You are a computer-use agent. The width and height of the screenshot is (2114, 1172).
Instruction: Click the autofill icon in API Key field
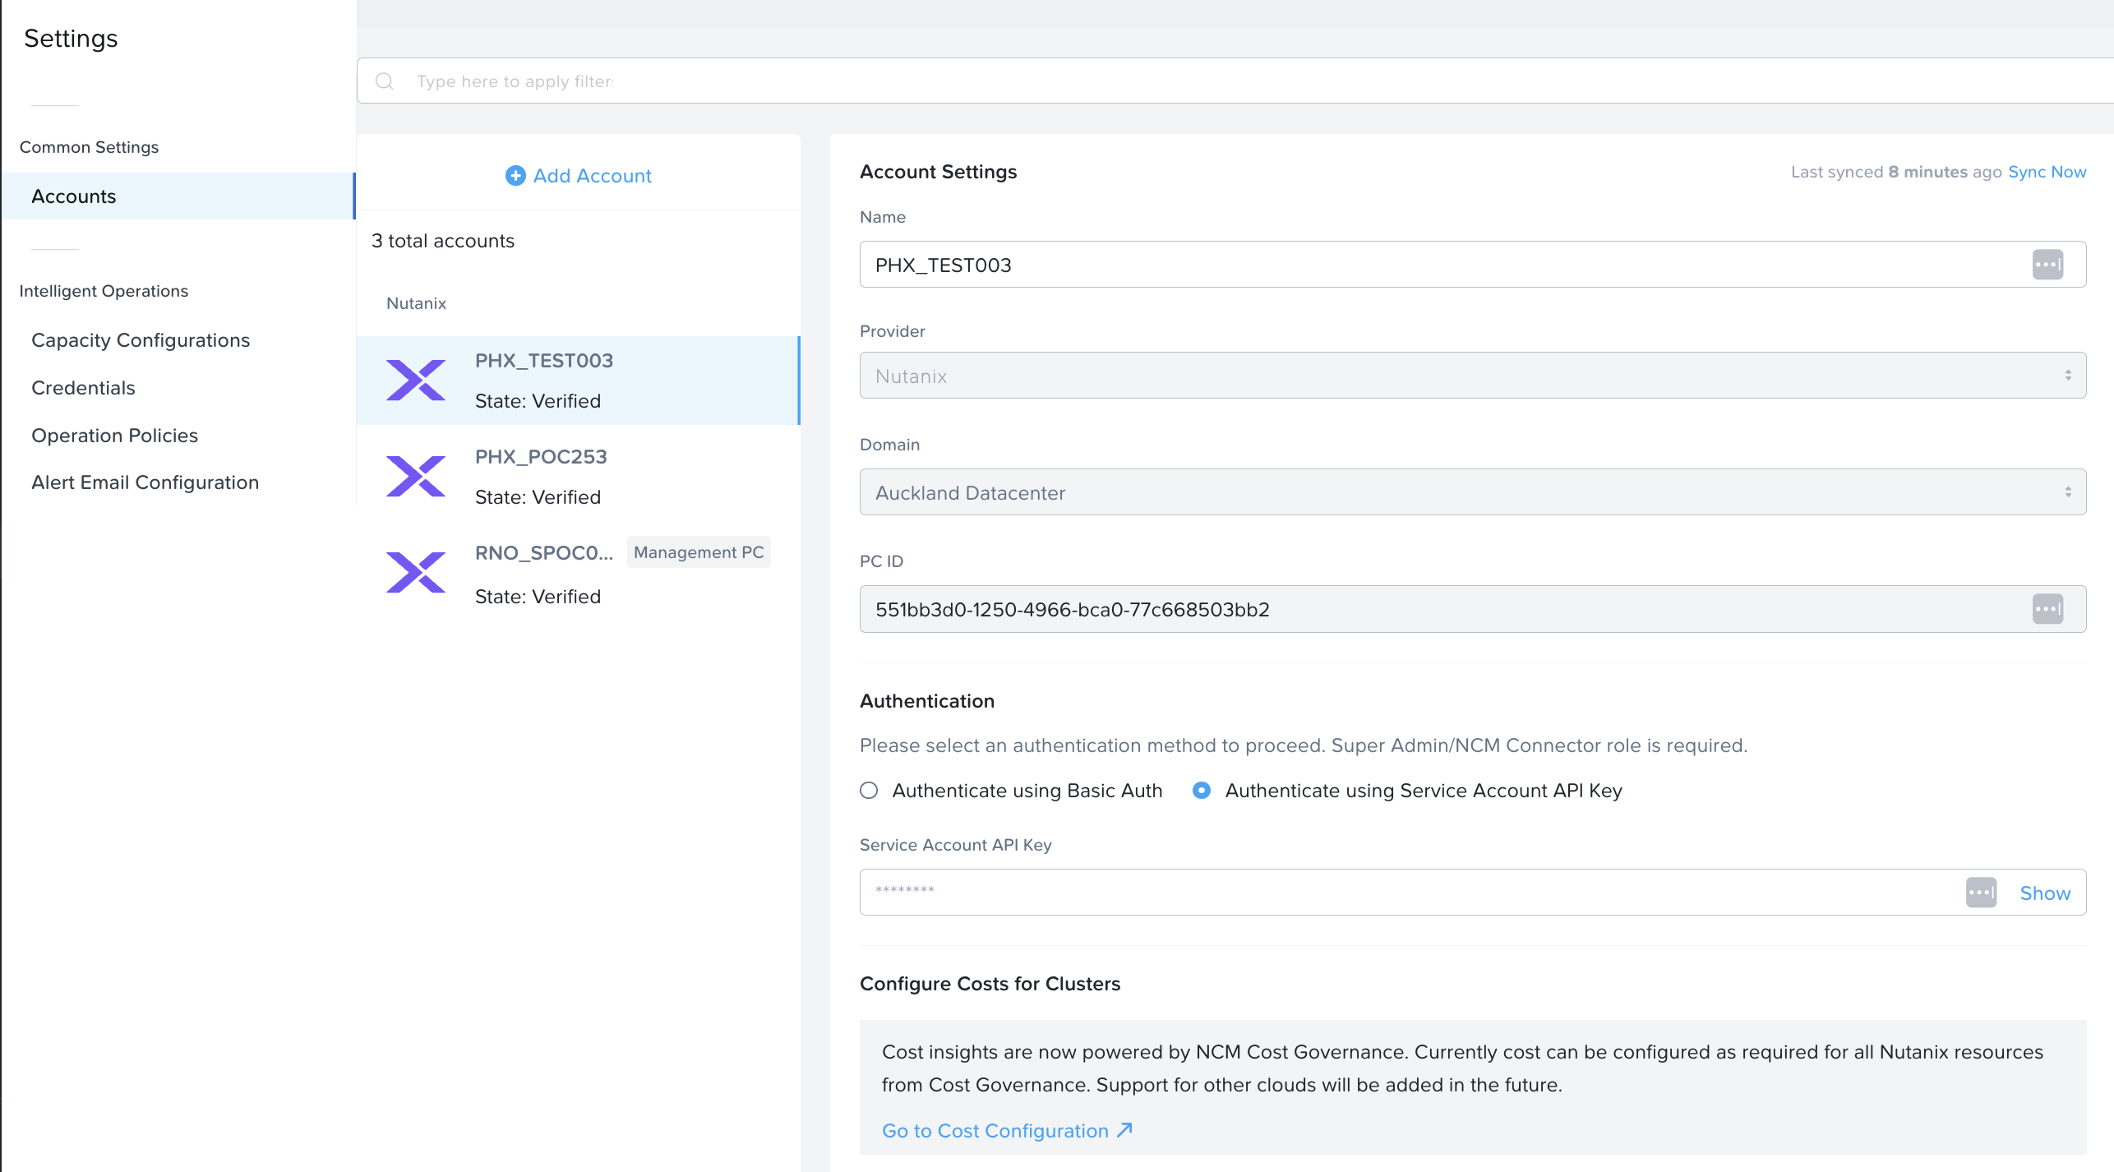click(x=1982, y=893)
